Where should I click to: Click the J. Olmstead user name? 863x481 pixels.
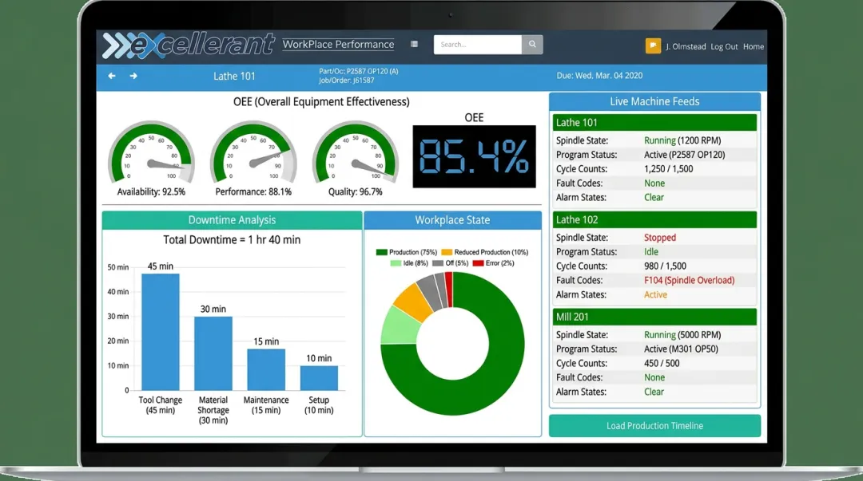[686, 47]
